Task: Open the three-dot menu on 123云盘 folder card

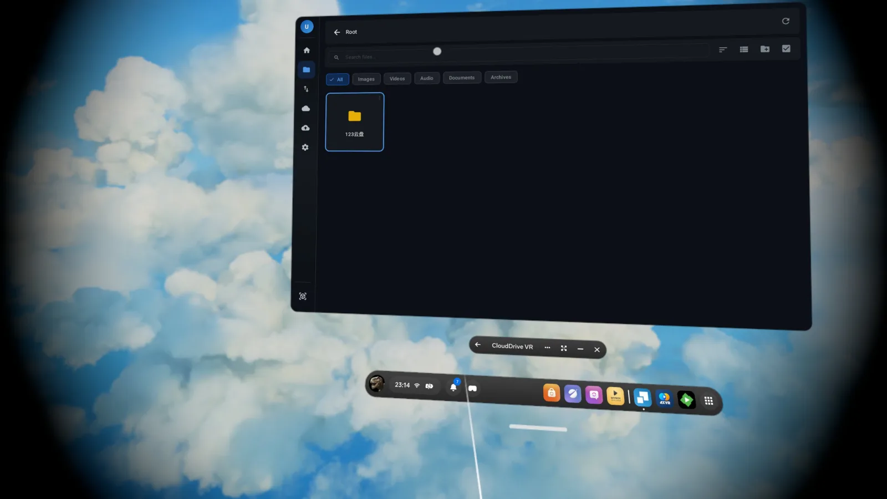Action: pos(380,98)
